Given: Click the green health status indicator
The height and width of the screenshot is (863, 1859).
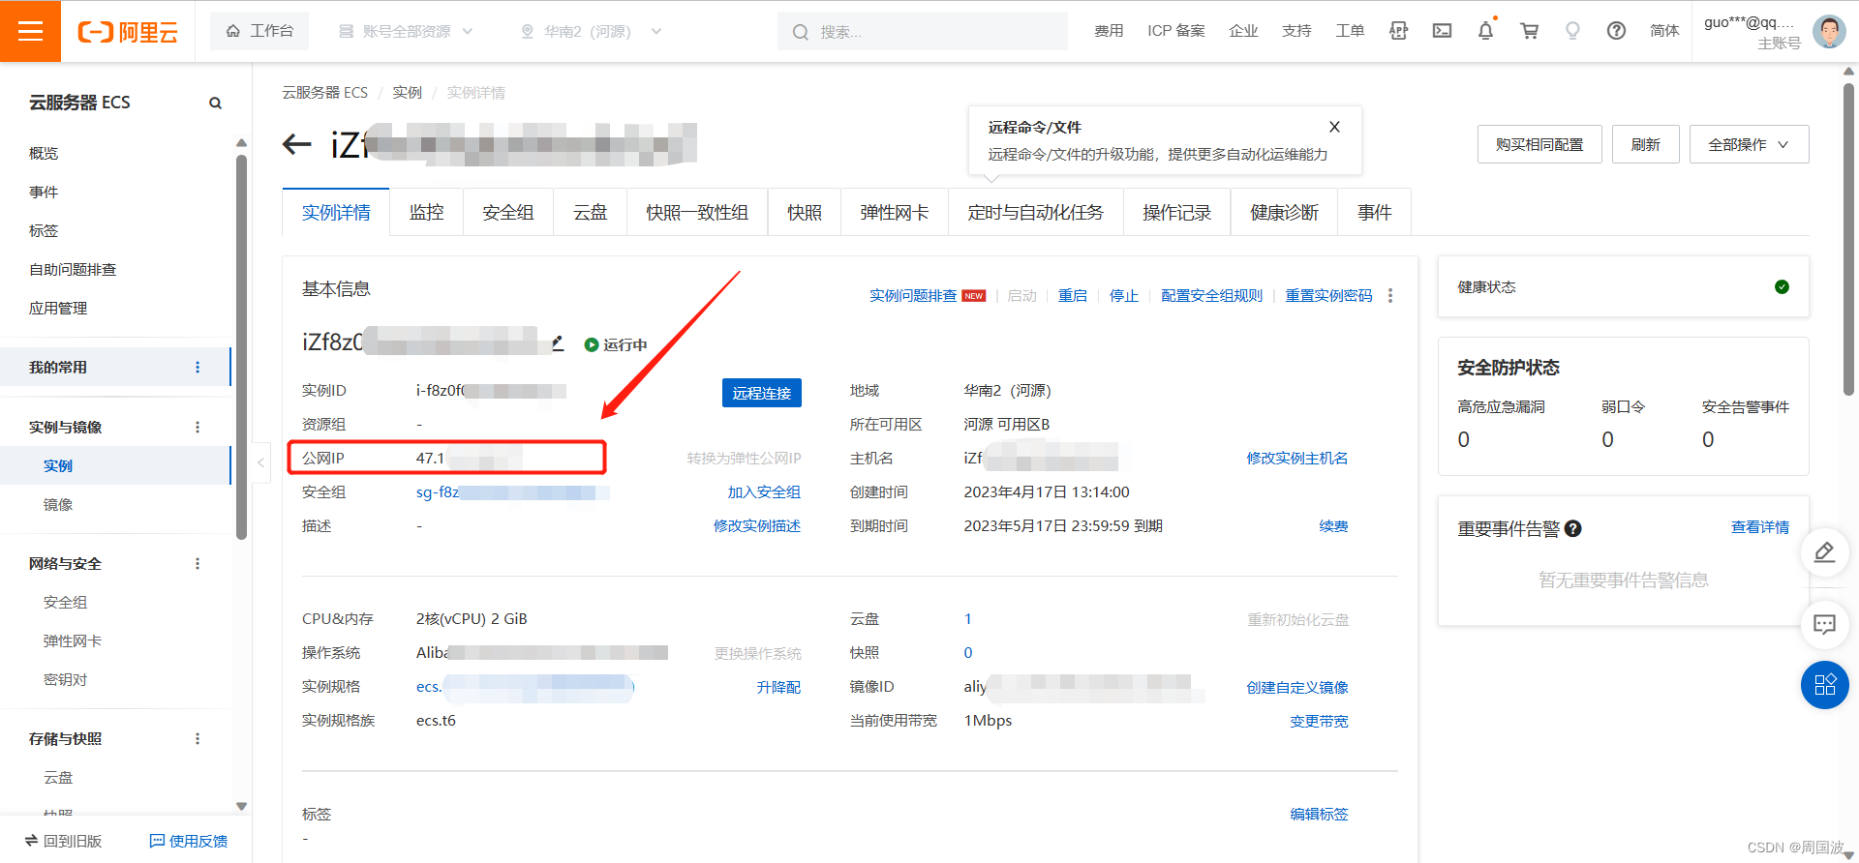Looking at the screenshot, I should click(1782, 286).
